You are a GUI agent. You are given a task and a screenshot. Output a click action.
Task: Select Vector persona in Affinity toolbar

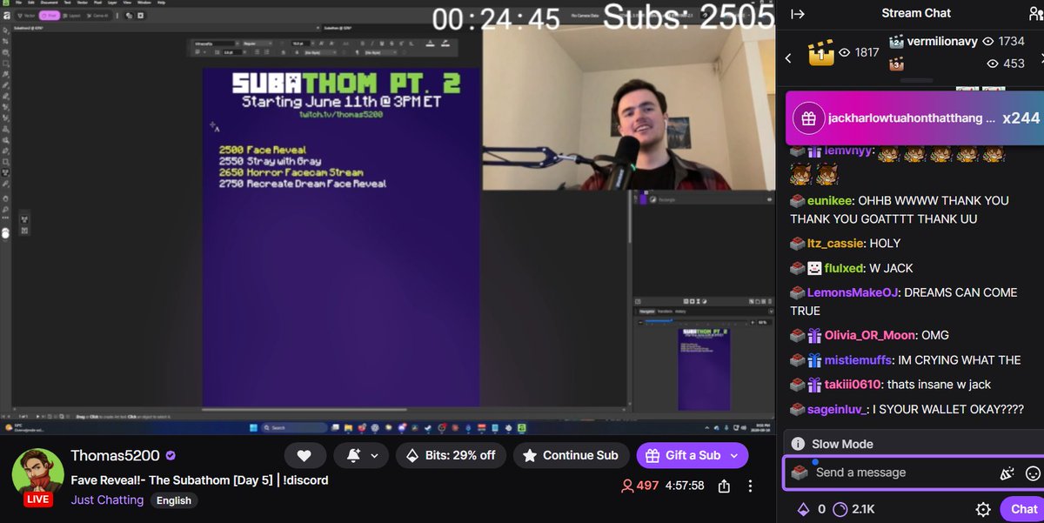pyautogui.click(x=25, y=15)
